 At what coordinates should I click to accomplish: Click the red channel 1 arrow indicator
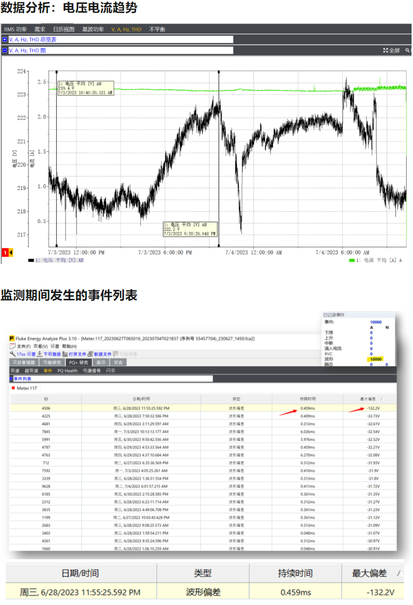click(x=8, y=252)
